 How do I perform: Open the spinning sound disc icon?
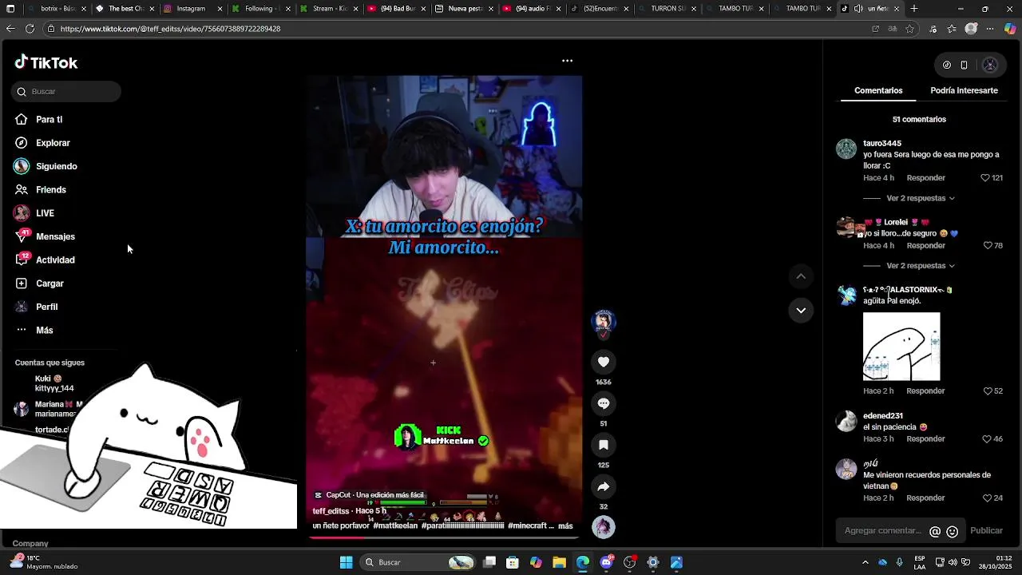point(604,527)
